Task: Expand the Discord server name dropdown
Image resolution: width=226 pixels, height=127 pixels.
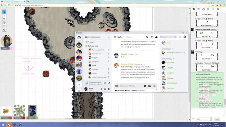Action: (108, 37)
